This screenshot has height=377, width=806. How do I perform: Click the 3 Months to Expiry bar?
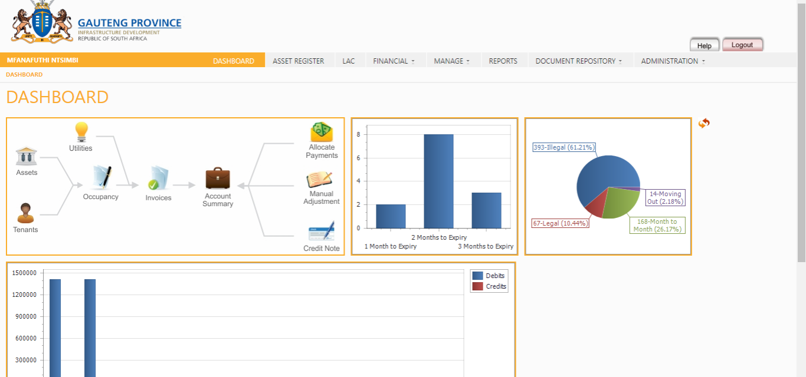[486, 210]
